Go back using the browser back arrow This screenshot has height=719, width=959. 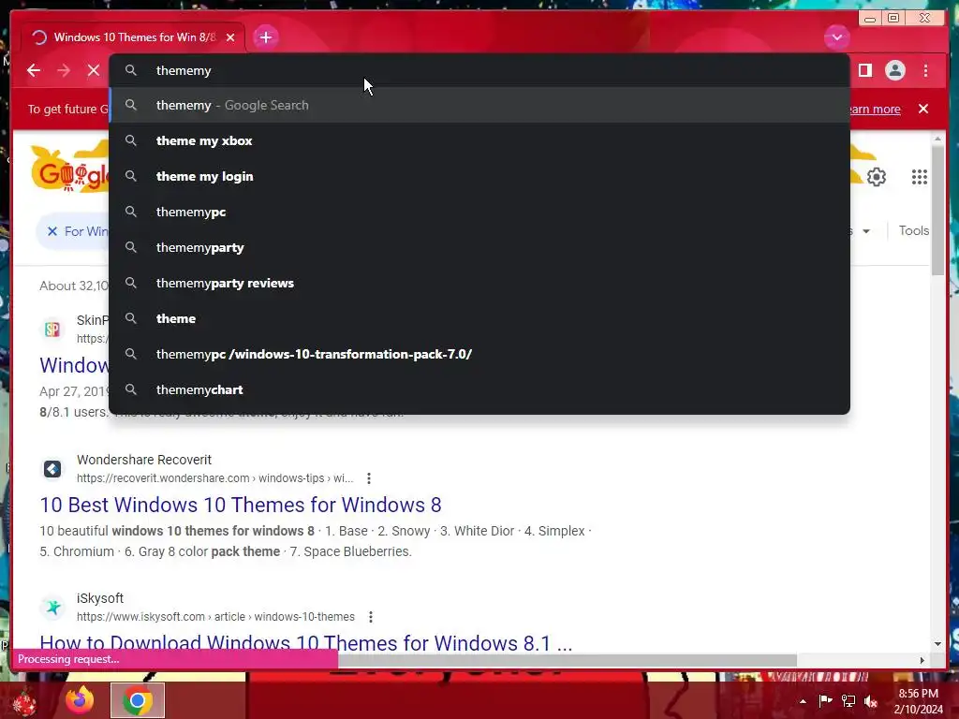34,70
